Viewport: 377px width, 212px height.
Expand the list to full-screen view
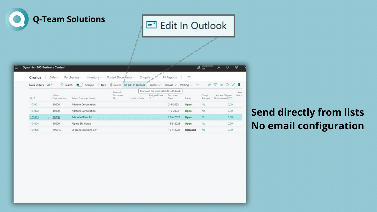(233, 85)
